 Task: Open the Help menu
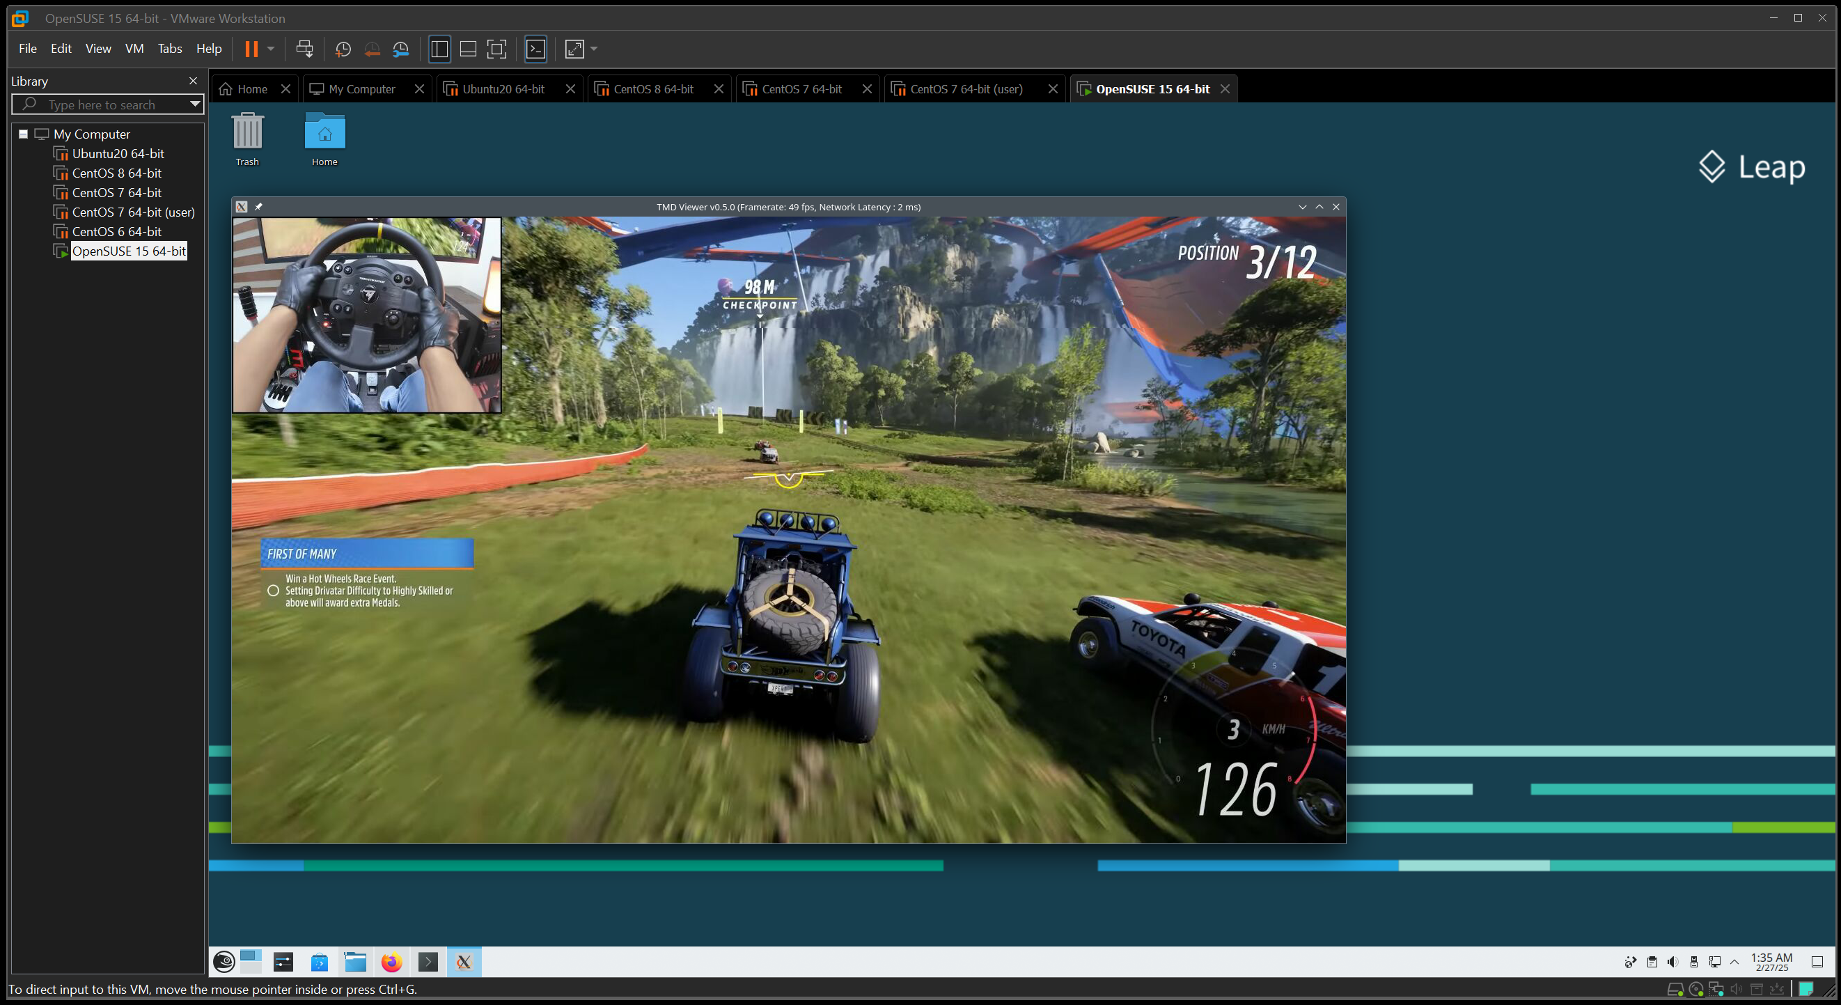tap(209, 49)
